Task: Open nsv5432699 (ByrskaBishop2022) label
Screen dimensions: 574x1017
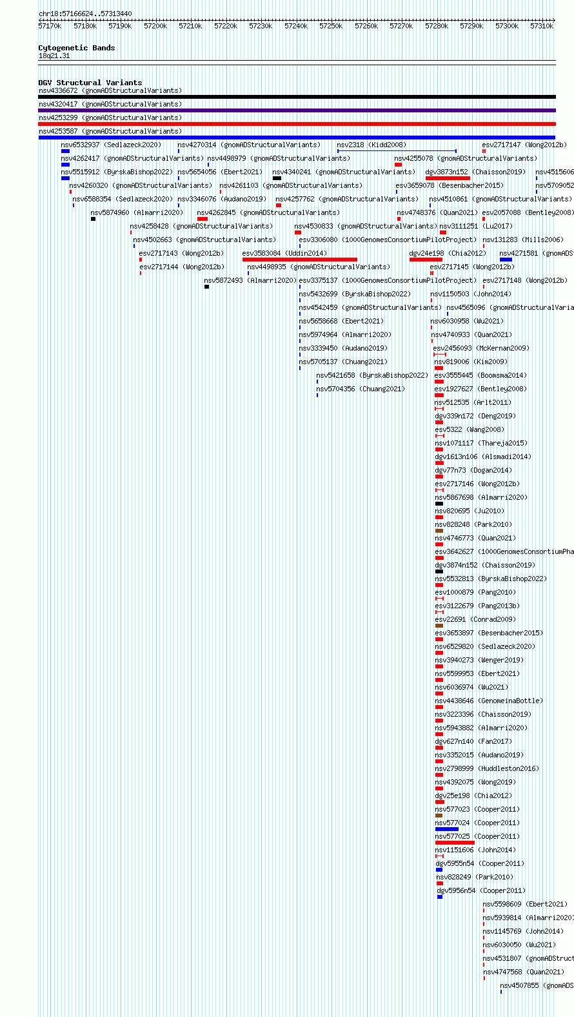Action: tap(355, 294)
